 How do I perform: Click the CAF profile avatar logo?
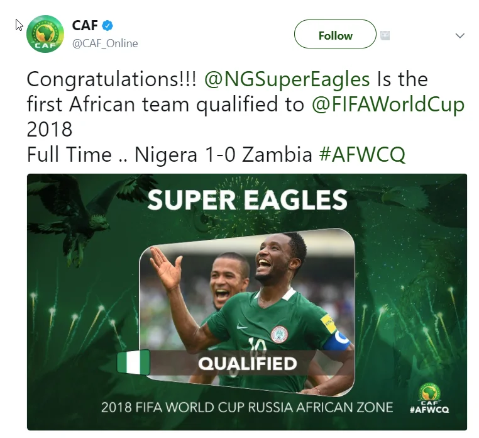tap(45, 35)
